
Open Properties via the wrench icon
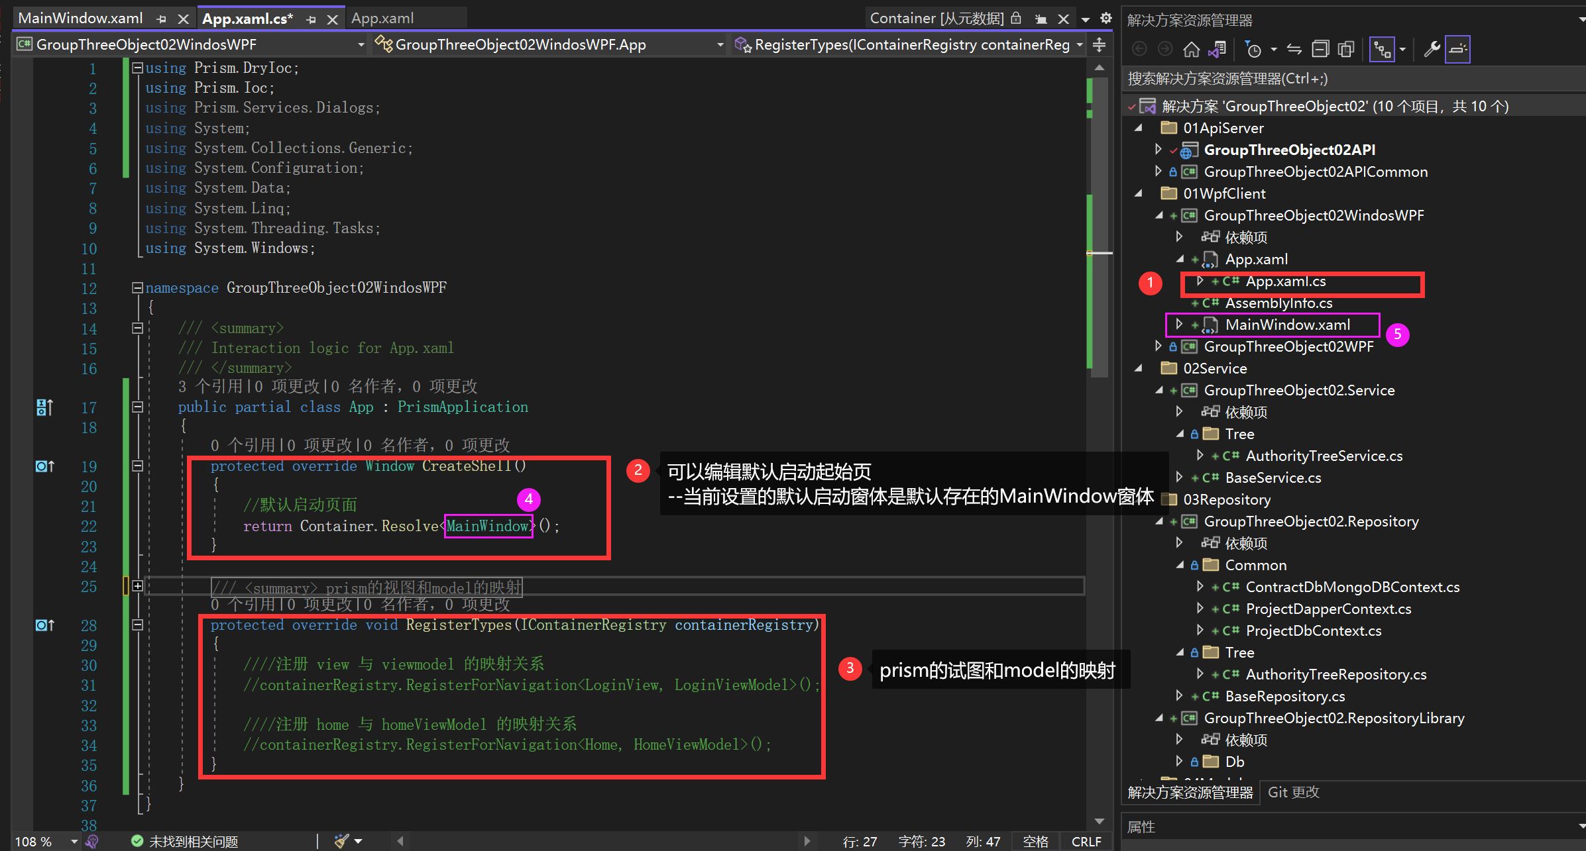pos(1432,49)
